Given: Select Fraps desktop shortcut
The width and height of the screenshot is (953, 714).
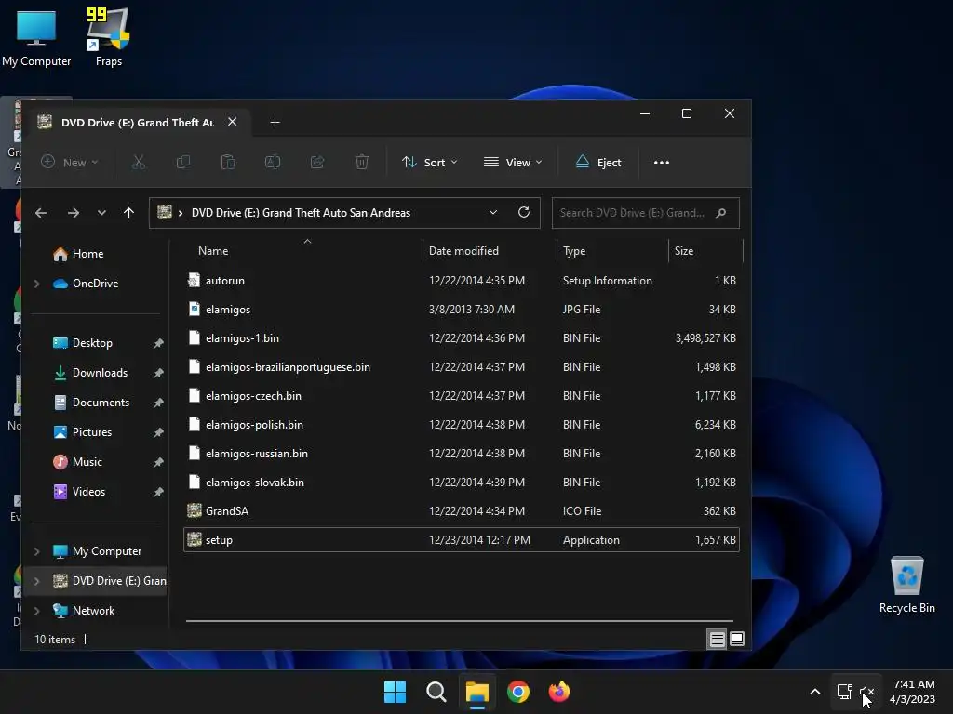Looking at the screenshot, I should point(108,36).
